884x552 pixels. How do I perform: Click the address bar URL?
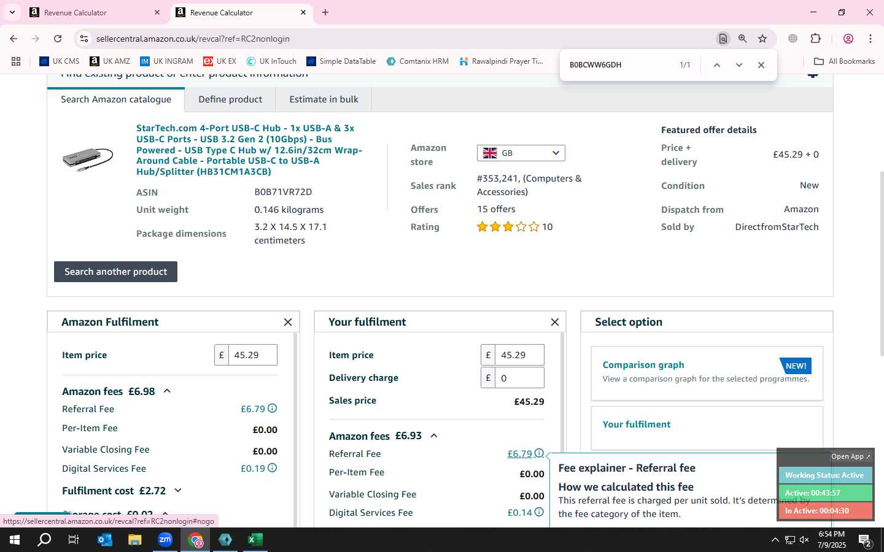point(193,39)
